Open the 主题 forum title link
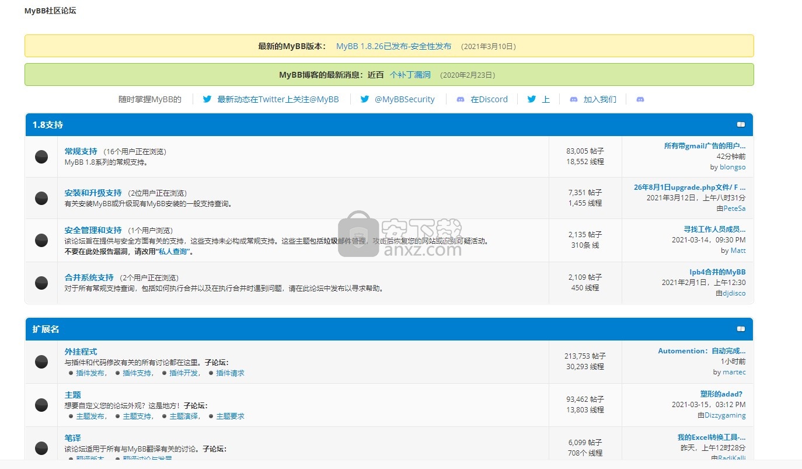Screen dimensions: 802x469 click(73, 395)
